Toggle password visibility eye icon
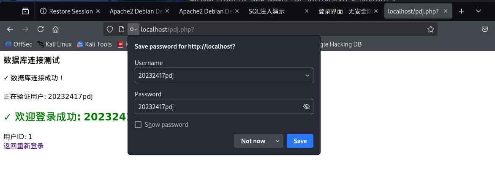Viewport: 495px width, 169px height. click(x=307, y=106)
